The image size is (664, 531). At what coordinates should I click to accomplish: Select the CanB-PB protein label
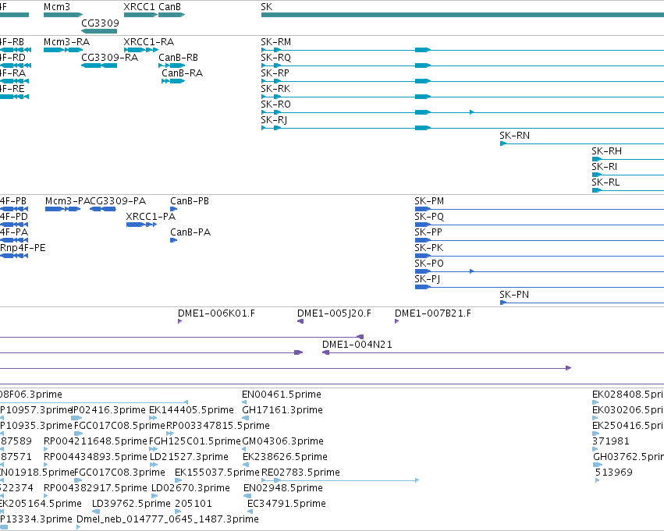(190, 201)
